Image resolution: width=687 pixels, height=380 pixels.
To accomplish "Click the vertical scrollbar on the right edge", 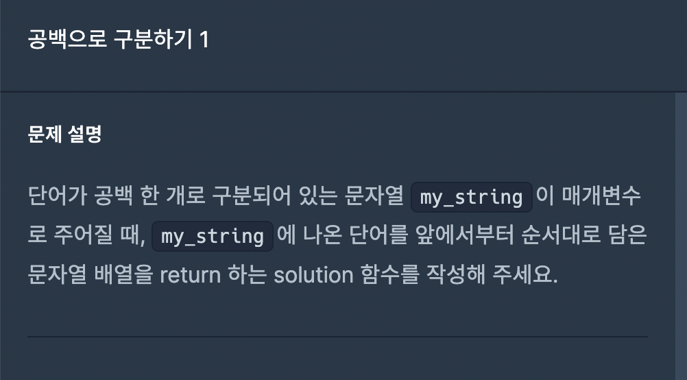I will pyautogui.click(x=681, y=236).
